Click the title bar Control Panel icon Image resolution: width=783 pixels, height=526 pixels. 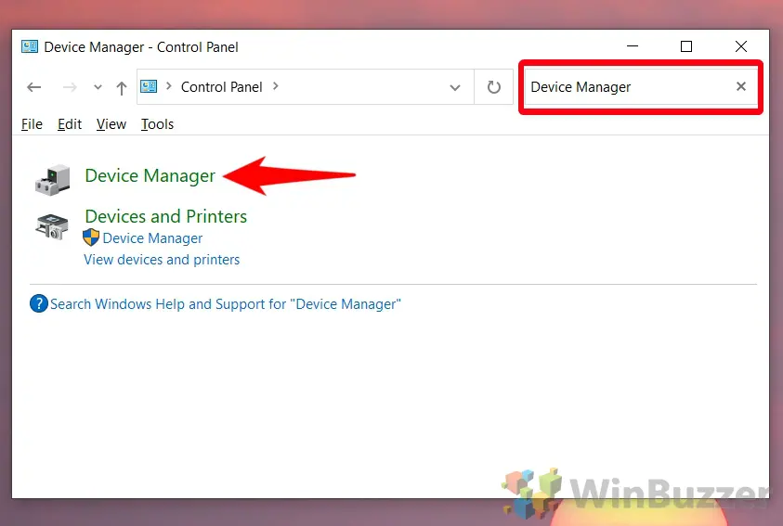pos(30,46)
